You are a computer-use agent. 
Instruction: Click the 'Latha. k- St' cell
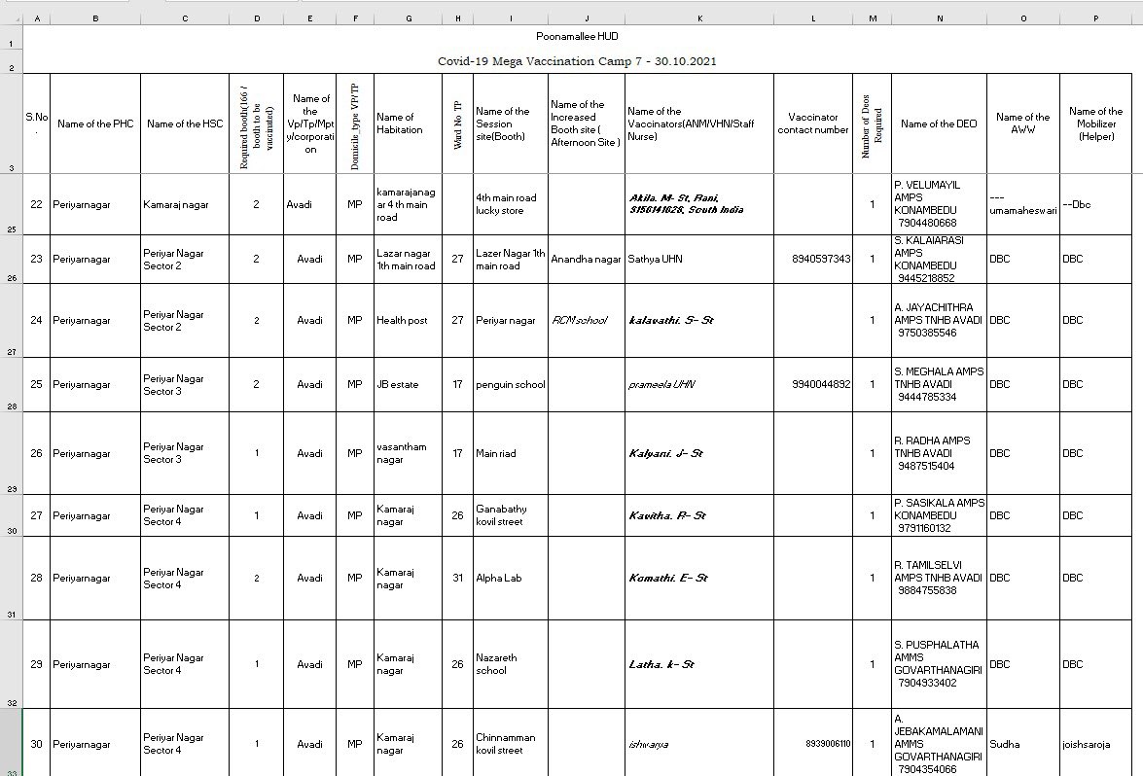point(699,664)
